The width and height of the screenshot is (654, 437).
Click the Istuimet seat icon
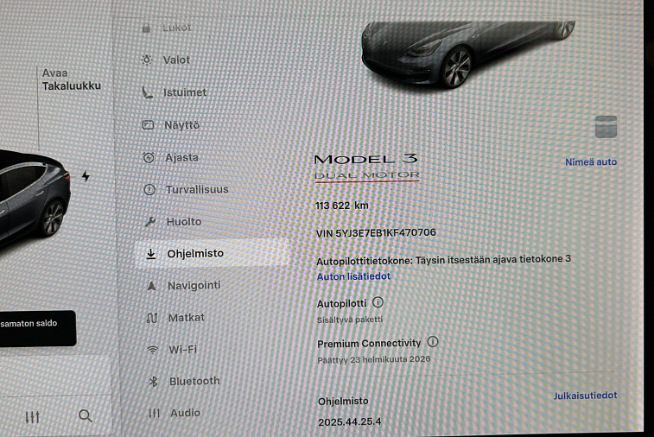148,92
